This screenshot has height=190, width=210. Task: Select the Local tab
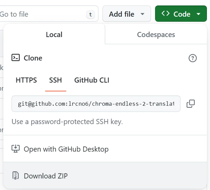click(54, 34)
